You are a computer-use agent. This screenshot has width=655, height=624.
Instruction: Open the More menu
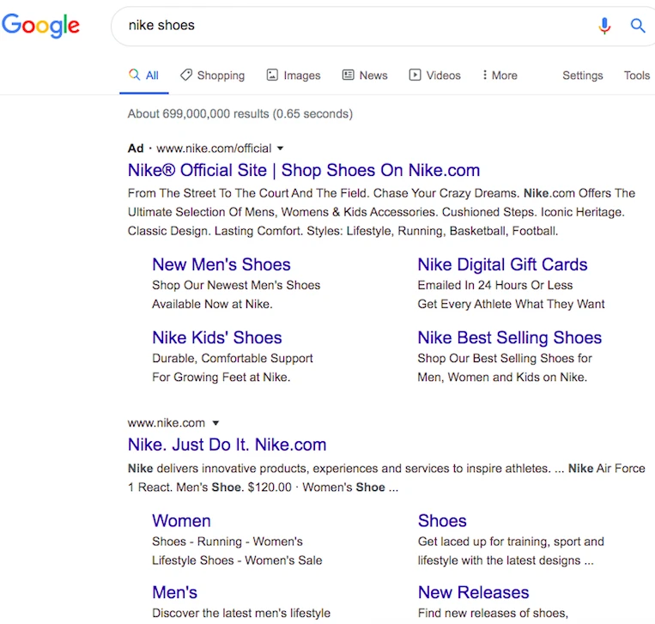click(x=500, y=76)
